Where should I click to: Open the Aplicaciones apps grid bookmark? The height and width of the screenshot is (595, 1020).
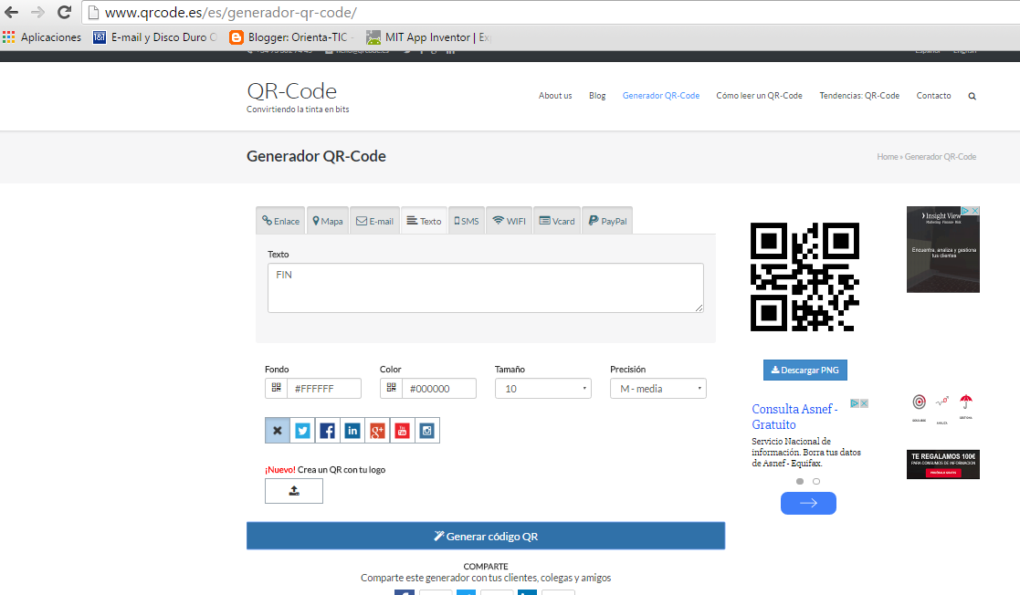tap(42, 37)
